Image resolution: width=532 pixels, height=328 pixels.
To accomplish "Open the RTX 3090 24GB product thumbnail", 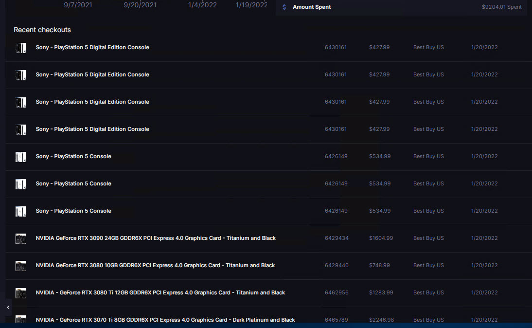I will pos(21,238).
